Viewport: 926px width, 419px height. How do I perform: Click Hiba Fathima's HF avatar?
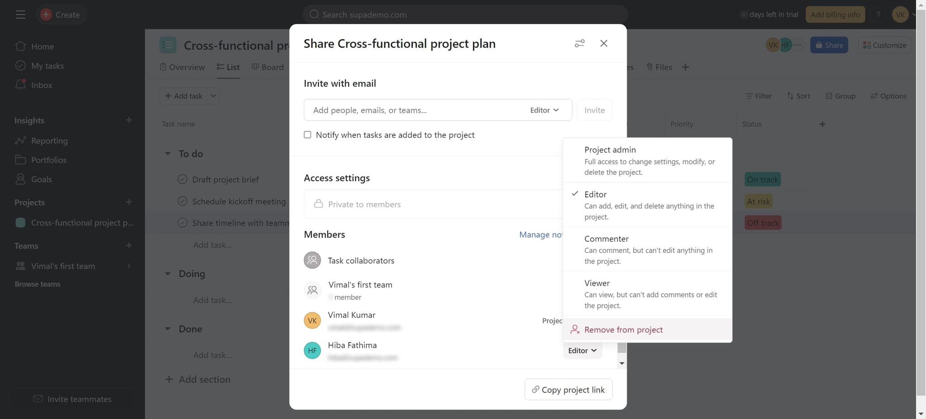pyautogui.click(x=312, y=350)
